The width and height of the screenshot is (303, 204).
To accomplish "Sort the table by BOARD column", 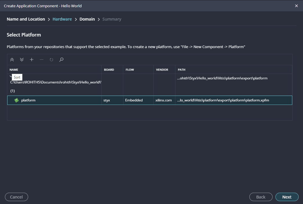I will pyautogui.click(x=109, y=70).
